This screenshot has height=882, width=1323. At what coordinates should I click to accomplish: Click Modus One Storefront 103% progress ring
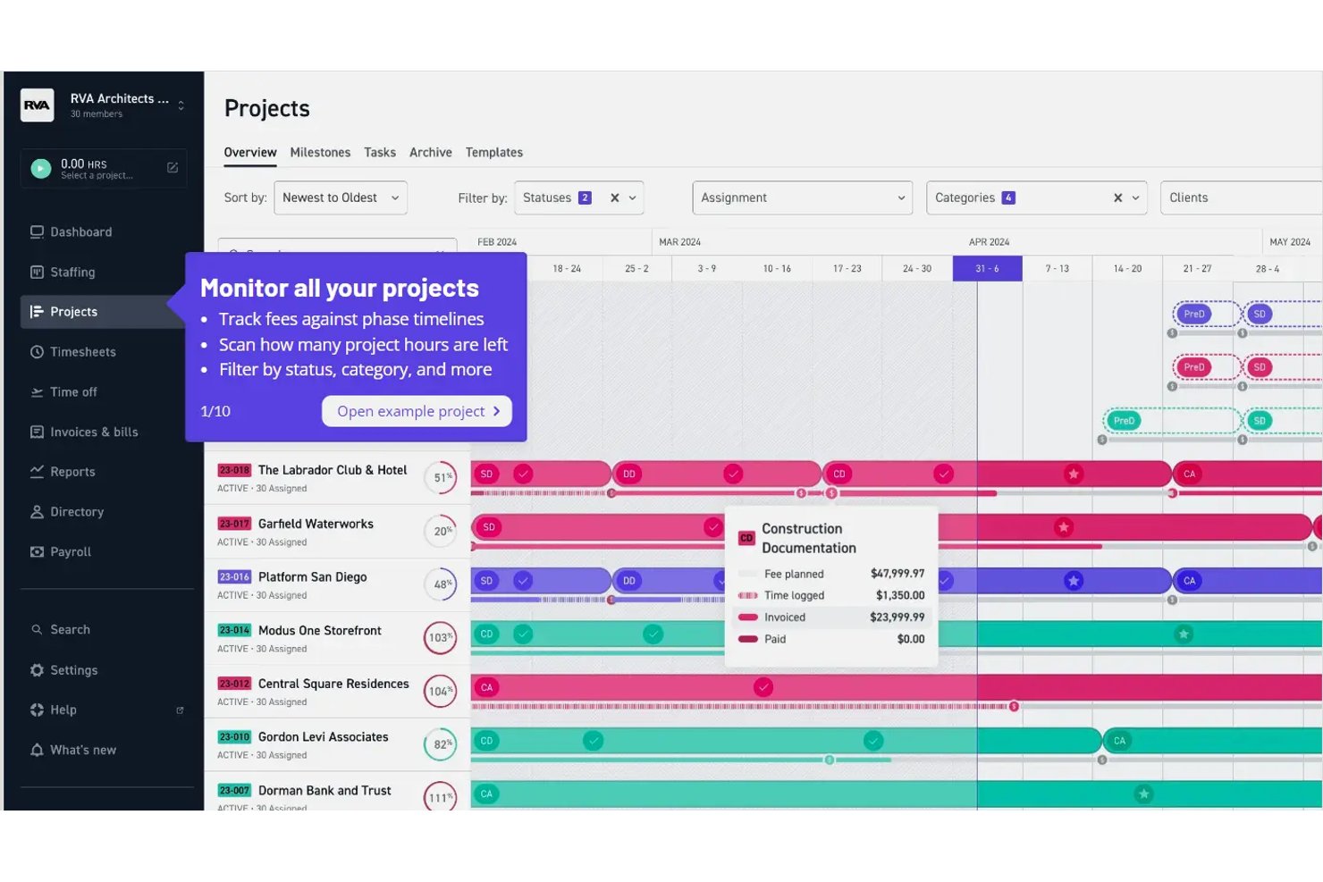(x=440, y=638)
